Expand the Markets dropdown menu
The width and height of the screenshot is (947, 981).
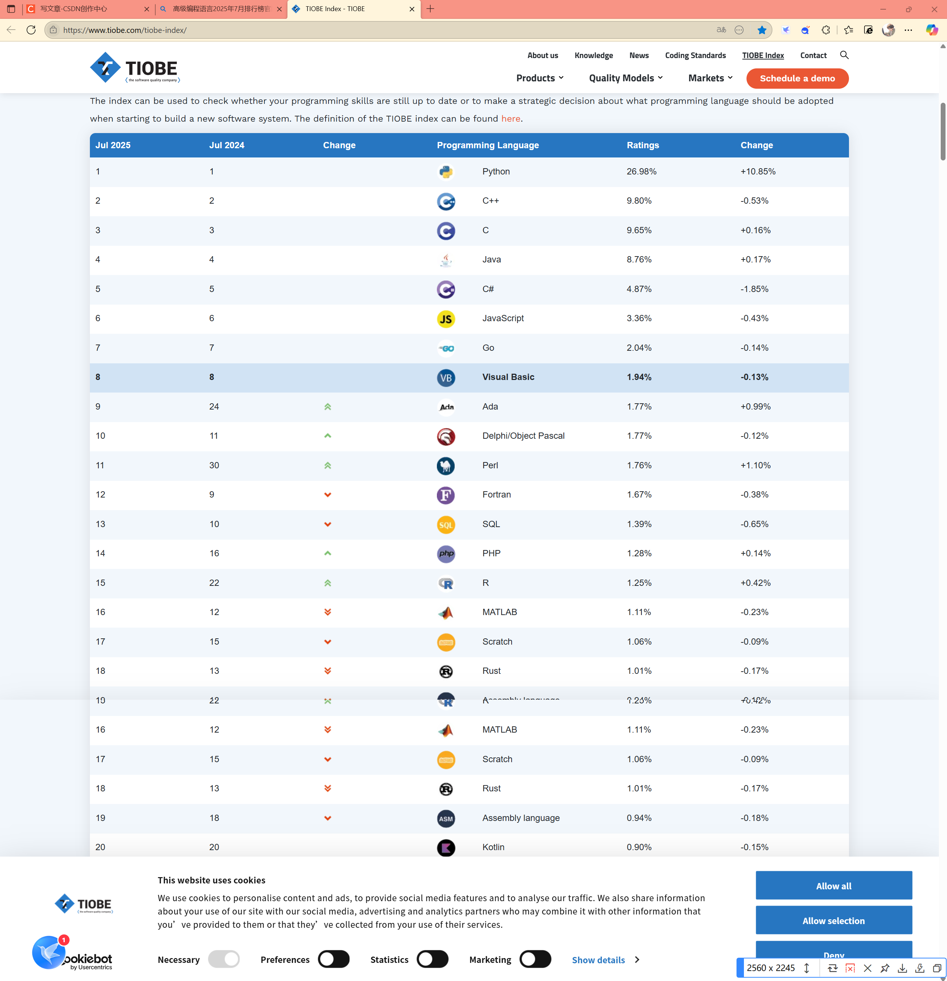point(711,78)
